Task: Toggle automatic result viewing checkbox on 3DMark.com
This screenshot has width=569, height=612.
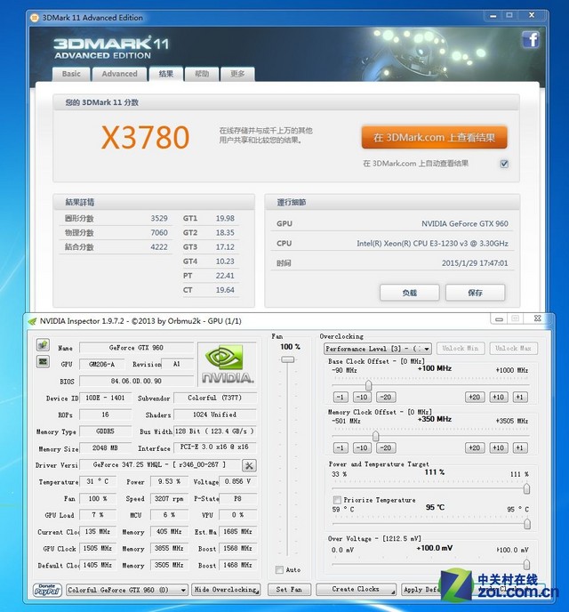Action: [504, 164]
